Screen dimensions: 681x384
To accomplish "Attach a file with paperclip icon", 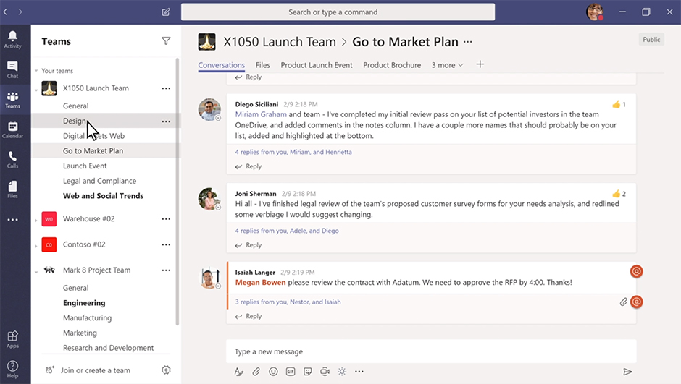I will [256, 372].
